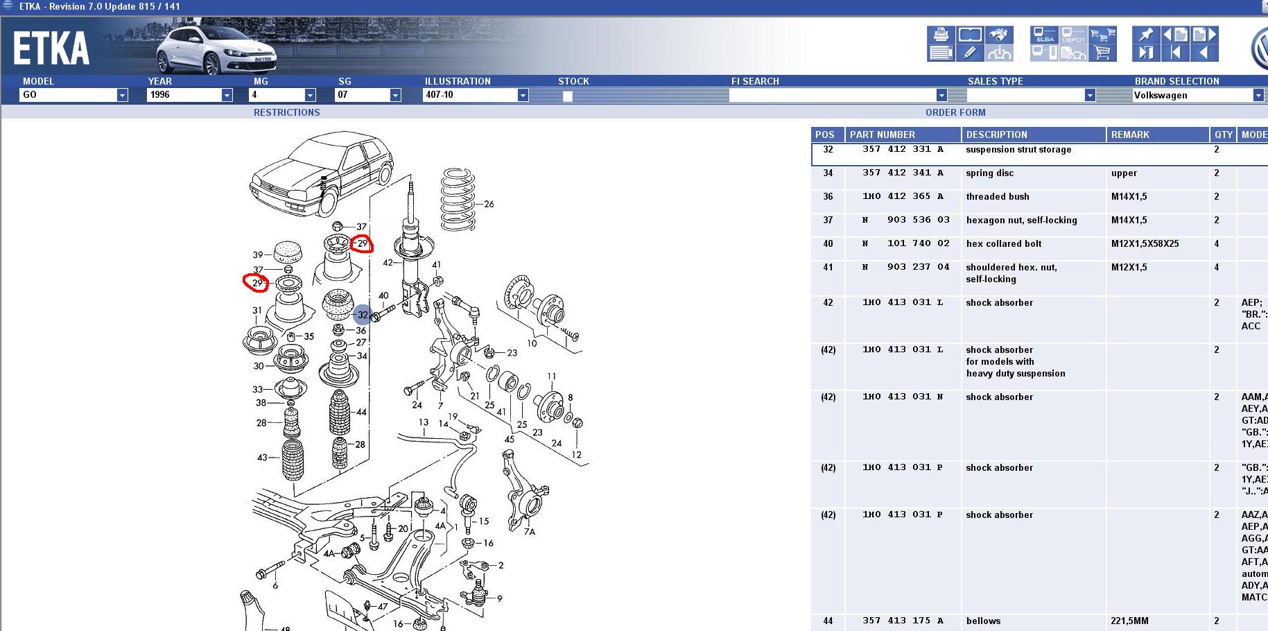The height and width of the screenshot is (631, 1268).
Task: Click callout 44 on the bellows
Action: [x=361, y=412]
